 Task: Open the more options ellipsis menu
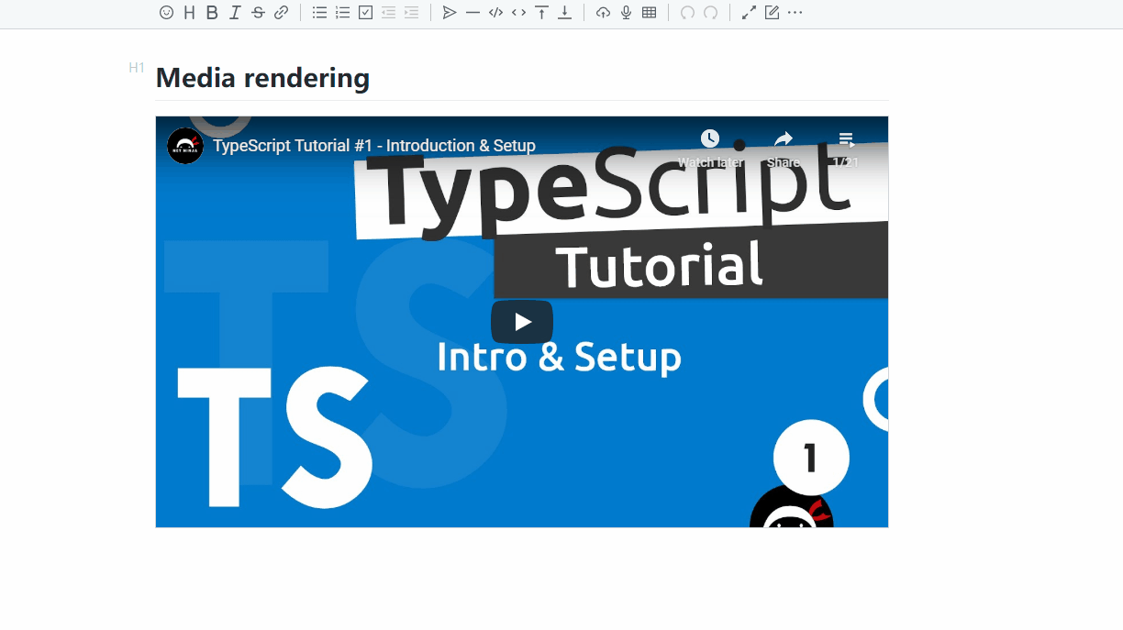[x=795, y=13]
